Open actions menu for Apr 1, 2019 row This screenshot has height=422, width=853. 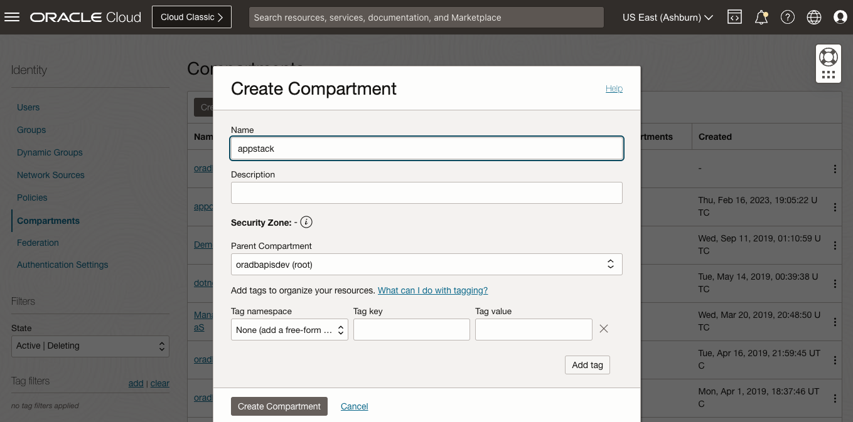pyautogui.click(x=835, y=398)
